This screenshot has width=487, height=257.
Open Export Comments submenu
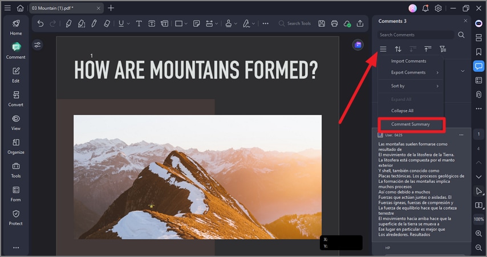pos(411,72)
